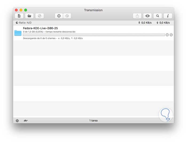This screenshot has height=142, width=187.
Task: Pause the Fedora-KDE-Live torrent
Action: coord(167,35)
